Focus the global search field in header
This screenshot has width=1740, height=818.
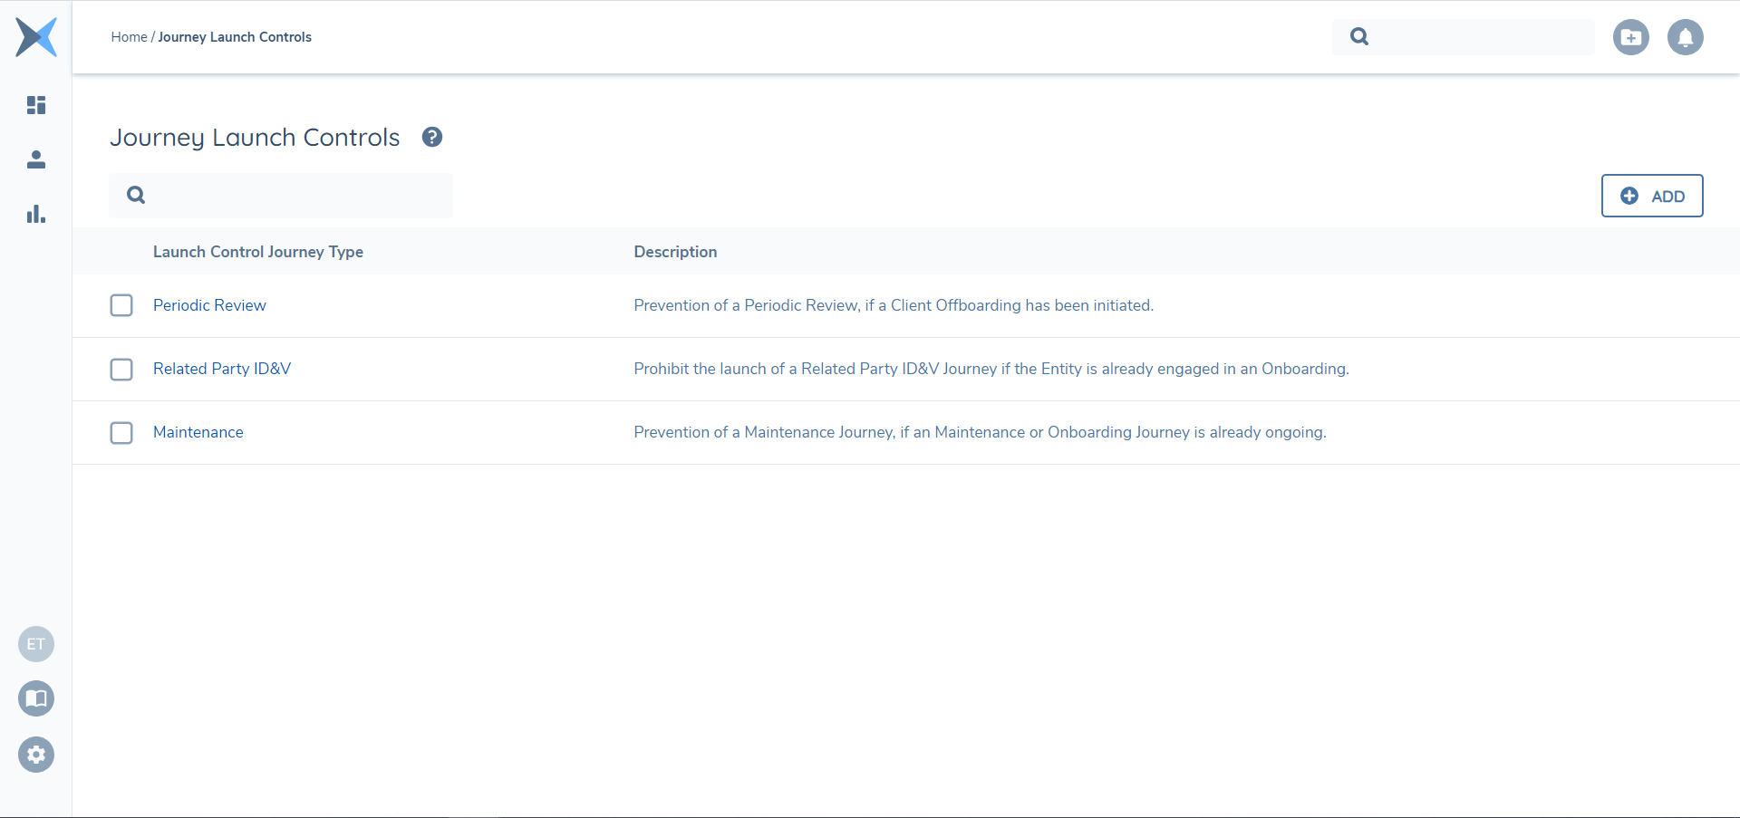[x=1477, y=37]
